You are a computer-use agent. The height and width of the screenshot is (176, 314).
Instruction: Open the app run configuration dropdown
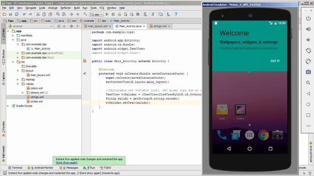point(96,14)
